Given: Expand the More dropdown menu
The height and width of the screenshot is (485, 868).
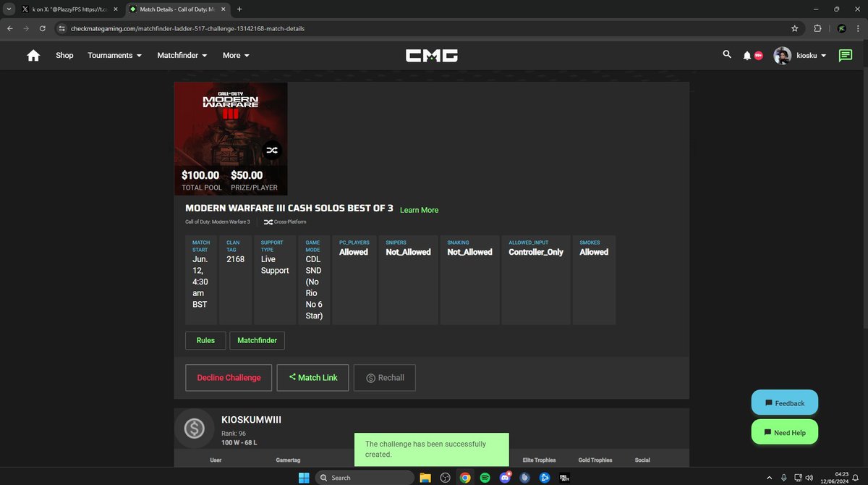Looking at the screenshot, I should point(236,55).
